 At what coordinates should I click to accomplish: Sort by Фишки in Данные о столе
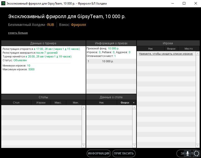(x=125, y=103)
